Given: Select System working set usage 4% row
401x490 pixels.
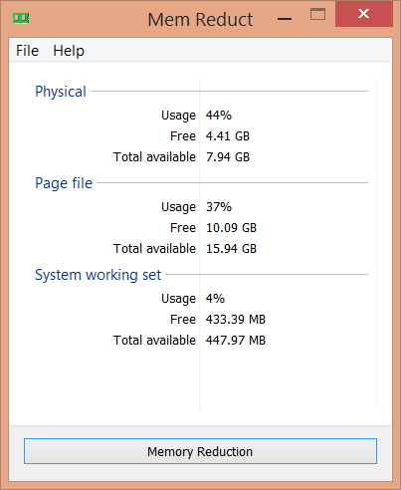Looking at the screenshot, I should click(205, 299).
